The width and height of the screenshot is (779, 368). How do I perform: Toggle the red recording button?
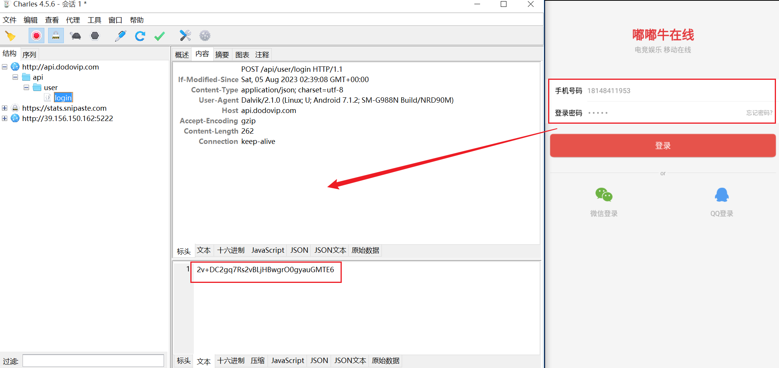coord(36,36)
